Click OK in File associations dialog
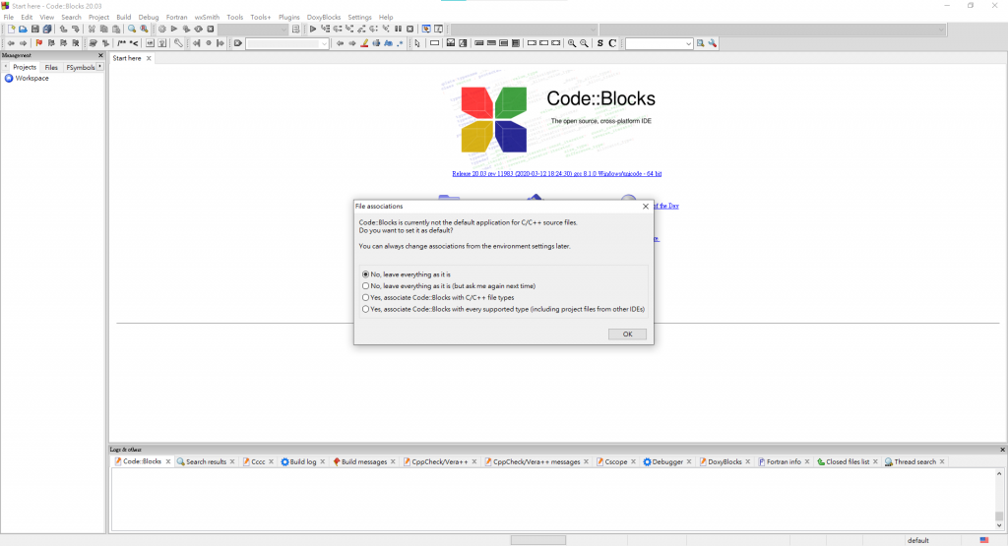 click(627, 334)
